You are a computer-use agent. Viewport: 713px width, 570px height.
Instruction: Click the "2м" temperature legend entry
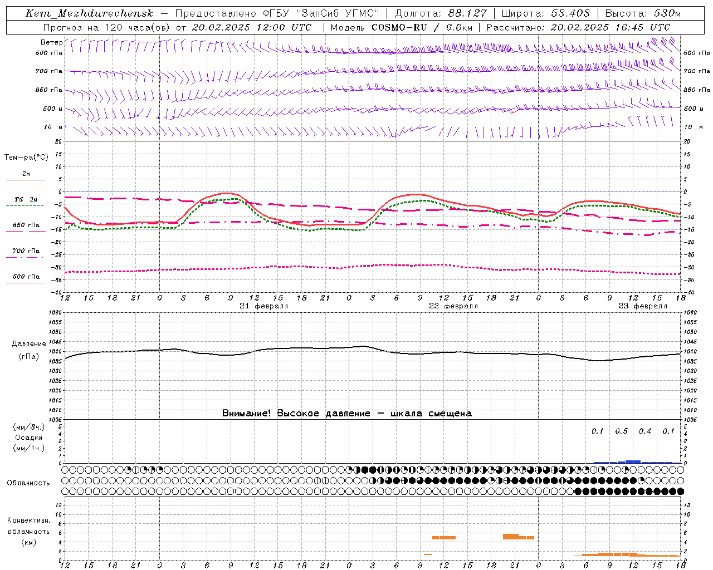pyautogui.click(x=26, y=174)
